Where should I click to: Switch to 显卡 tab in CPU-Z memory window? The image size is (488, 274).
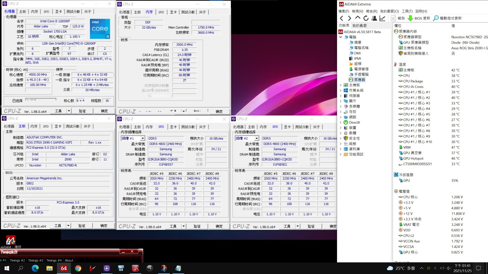[173, 12]
